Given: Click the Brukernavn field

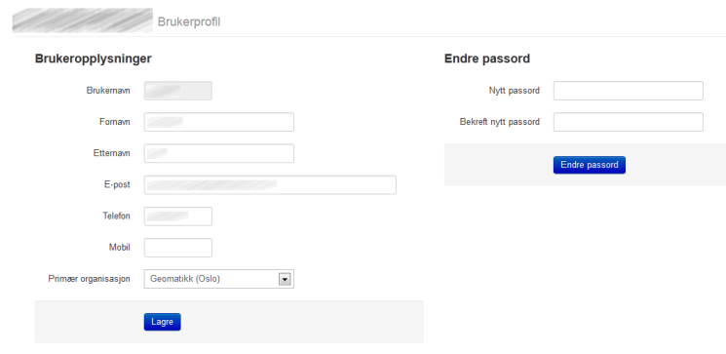Looking at the screenshot, I should coord(177,91).
